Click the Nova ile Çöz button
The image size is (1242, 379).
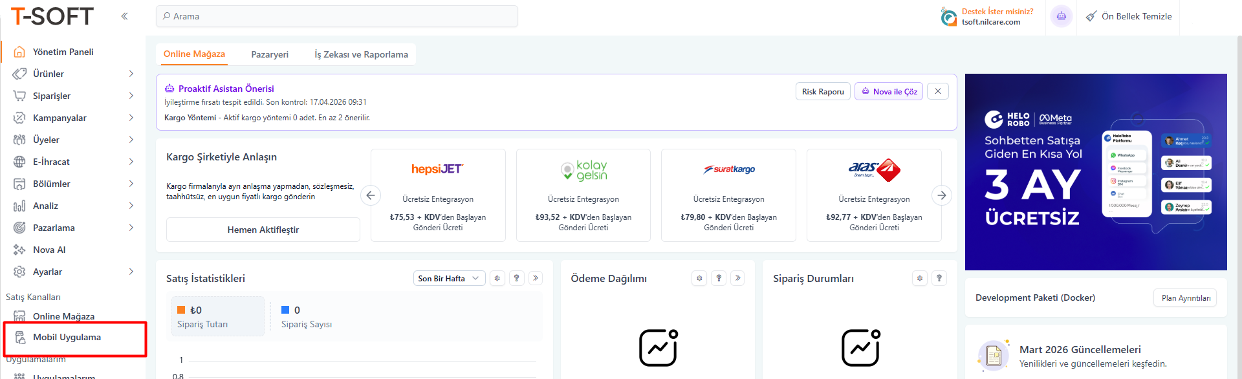pyautogui.click(x=889, y=91)
